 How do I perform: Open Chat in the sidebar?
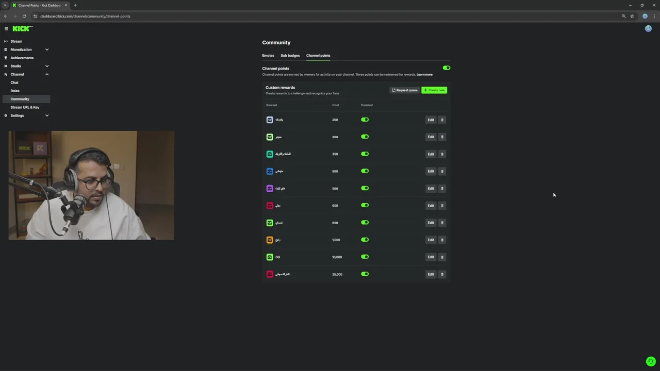14,82
